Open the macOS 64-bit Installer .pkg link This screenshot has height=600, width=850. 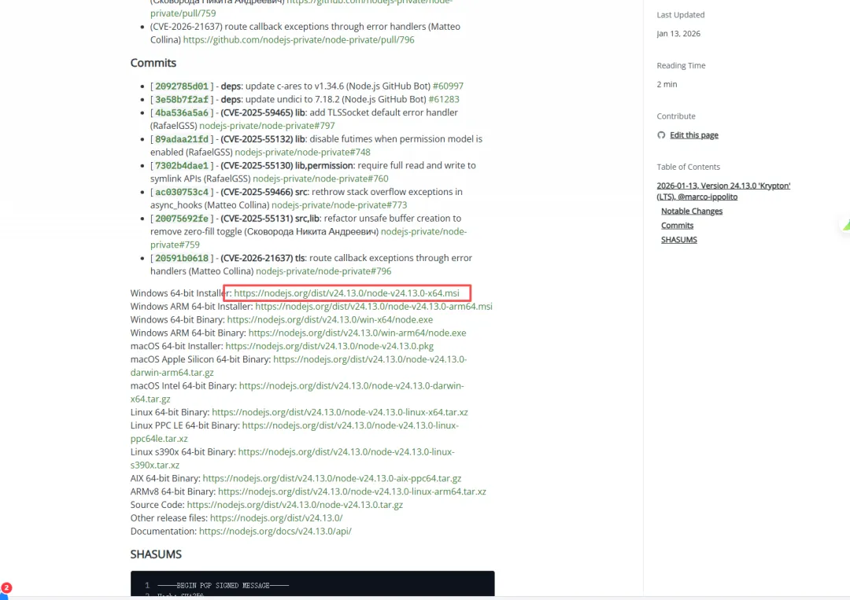point(329,346)
